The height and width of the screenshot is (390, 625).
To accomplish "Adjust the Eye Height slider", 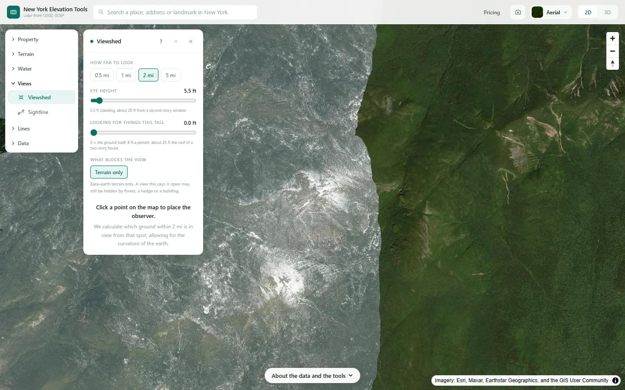I will click(143, 101).
